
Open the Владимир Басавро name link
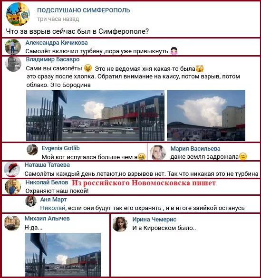[x=53, y=59]
